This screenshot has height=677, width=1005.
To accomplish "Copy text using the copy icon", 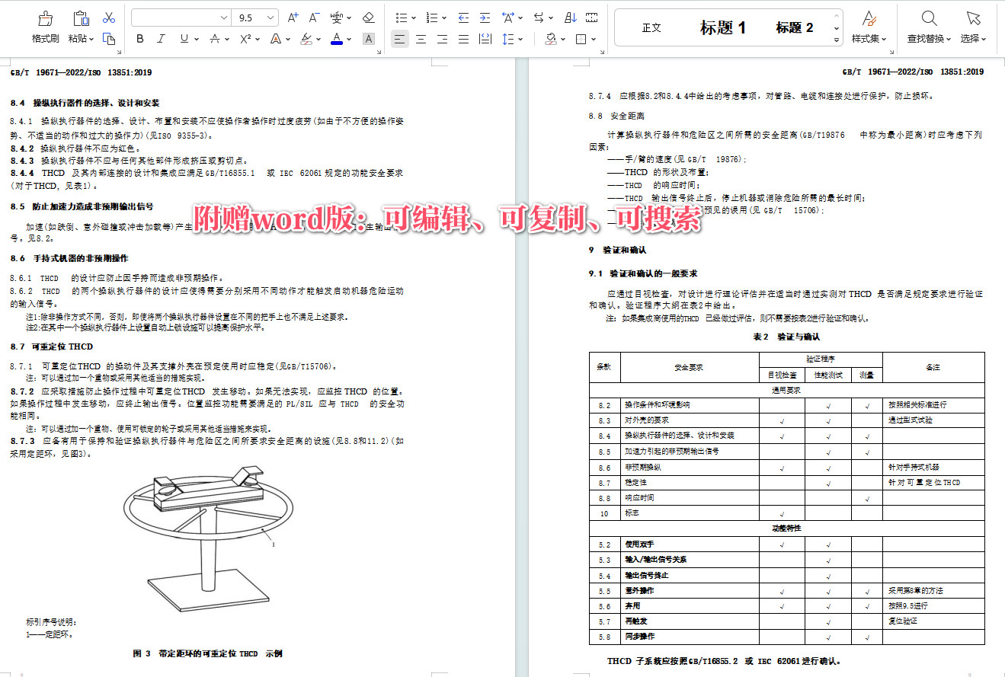I will (109, 39).
